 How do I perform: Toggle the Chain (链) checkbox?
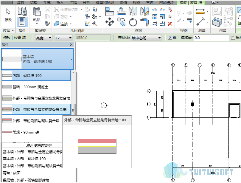(170, 38)
